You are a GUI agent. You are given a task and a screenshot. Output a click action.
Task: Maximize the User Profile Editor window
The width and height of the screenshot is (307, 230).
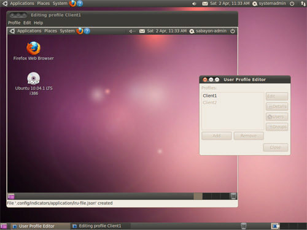[x=217, y=80]
